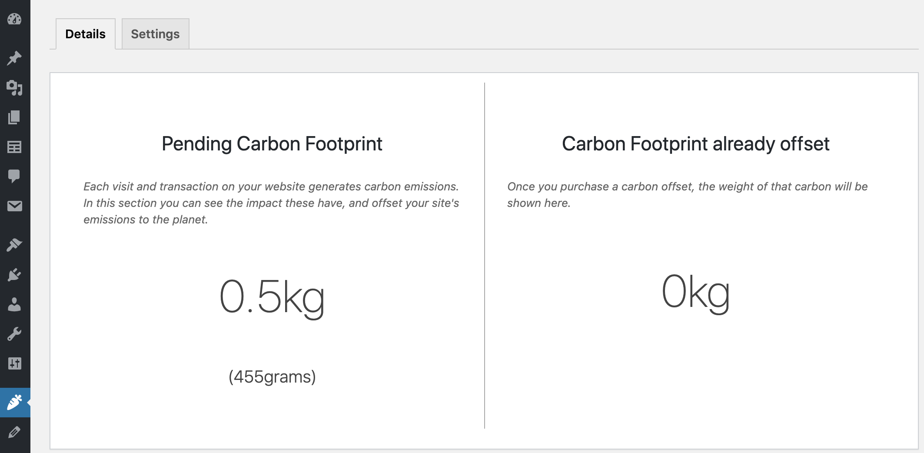Click the 0.5kg pending footprint value
Screen dimensions: 924x453
tap(272, 297)
